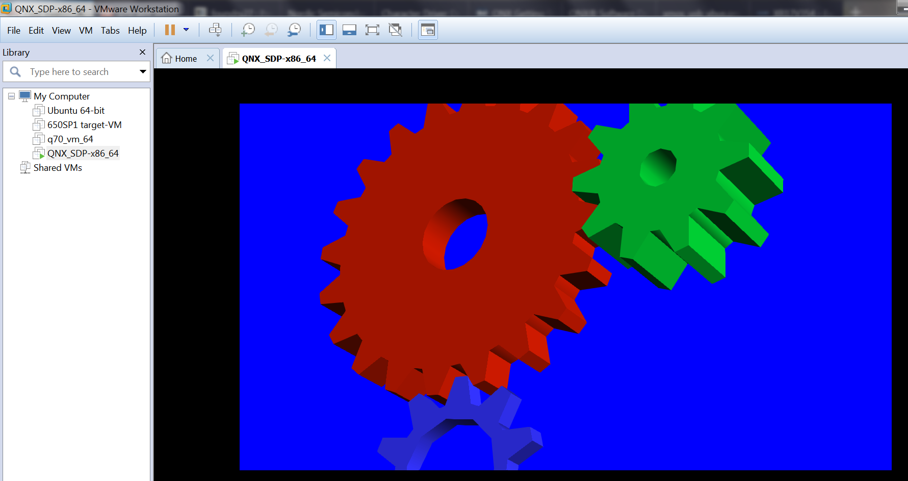
Task: Close the QNX_SDP-x86_64 tab
Action: point(327,58)
